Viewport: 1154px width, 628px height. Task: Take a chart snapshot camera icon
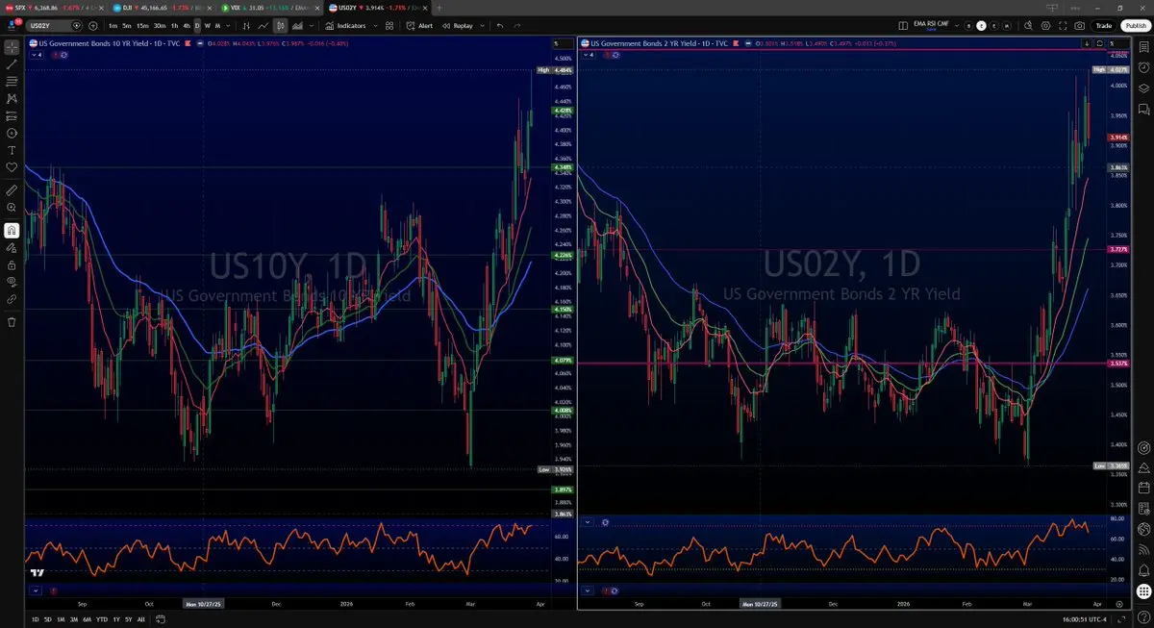click(1080, 26)
